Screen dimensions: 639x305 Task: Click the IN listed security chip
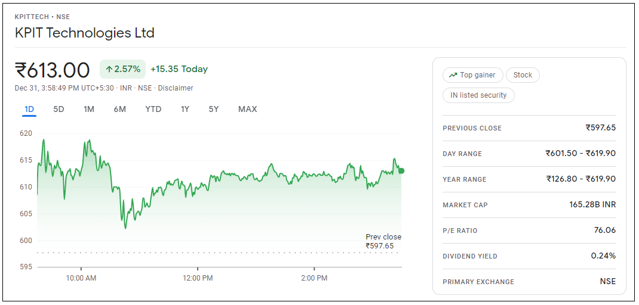point(478,95)
